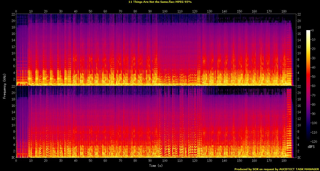The image size is (320, 171).
Task: Click the 'Frequency (kHz)' axis label
Action: click(4, 86)
